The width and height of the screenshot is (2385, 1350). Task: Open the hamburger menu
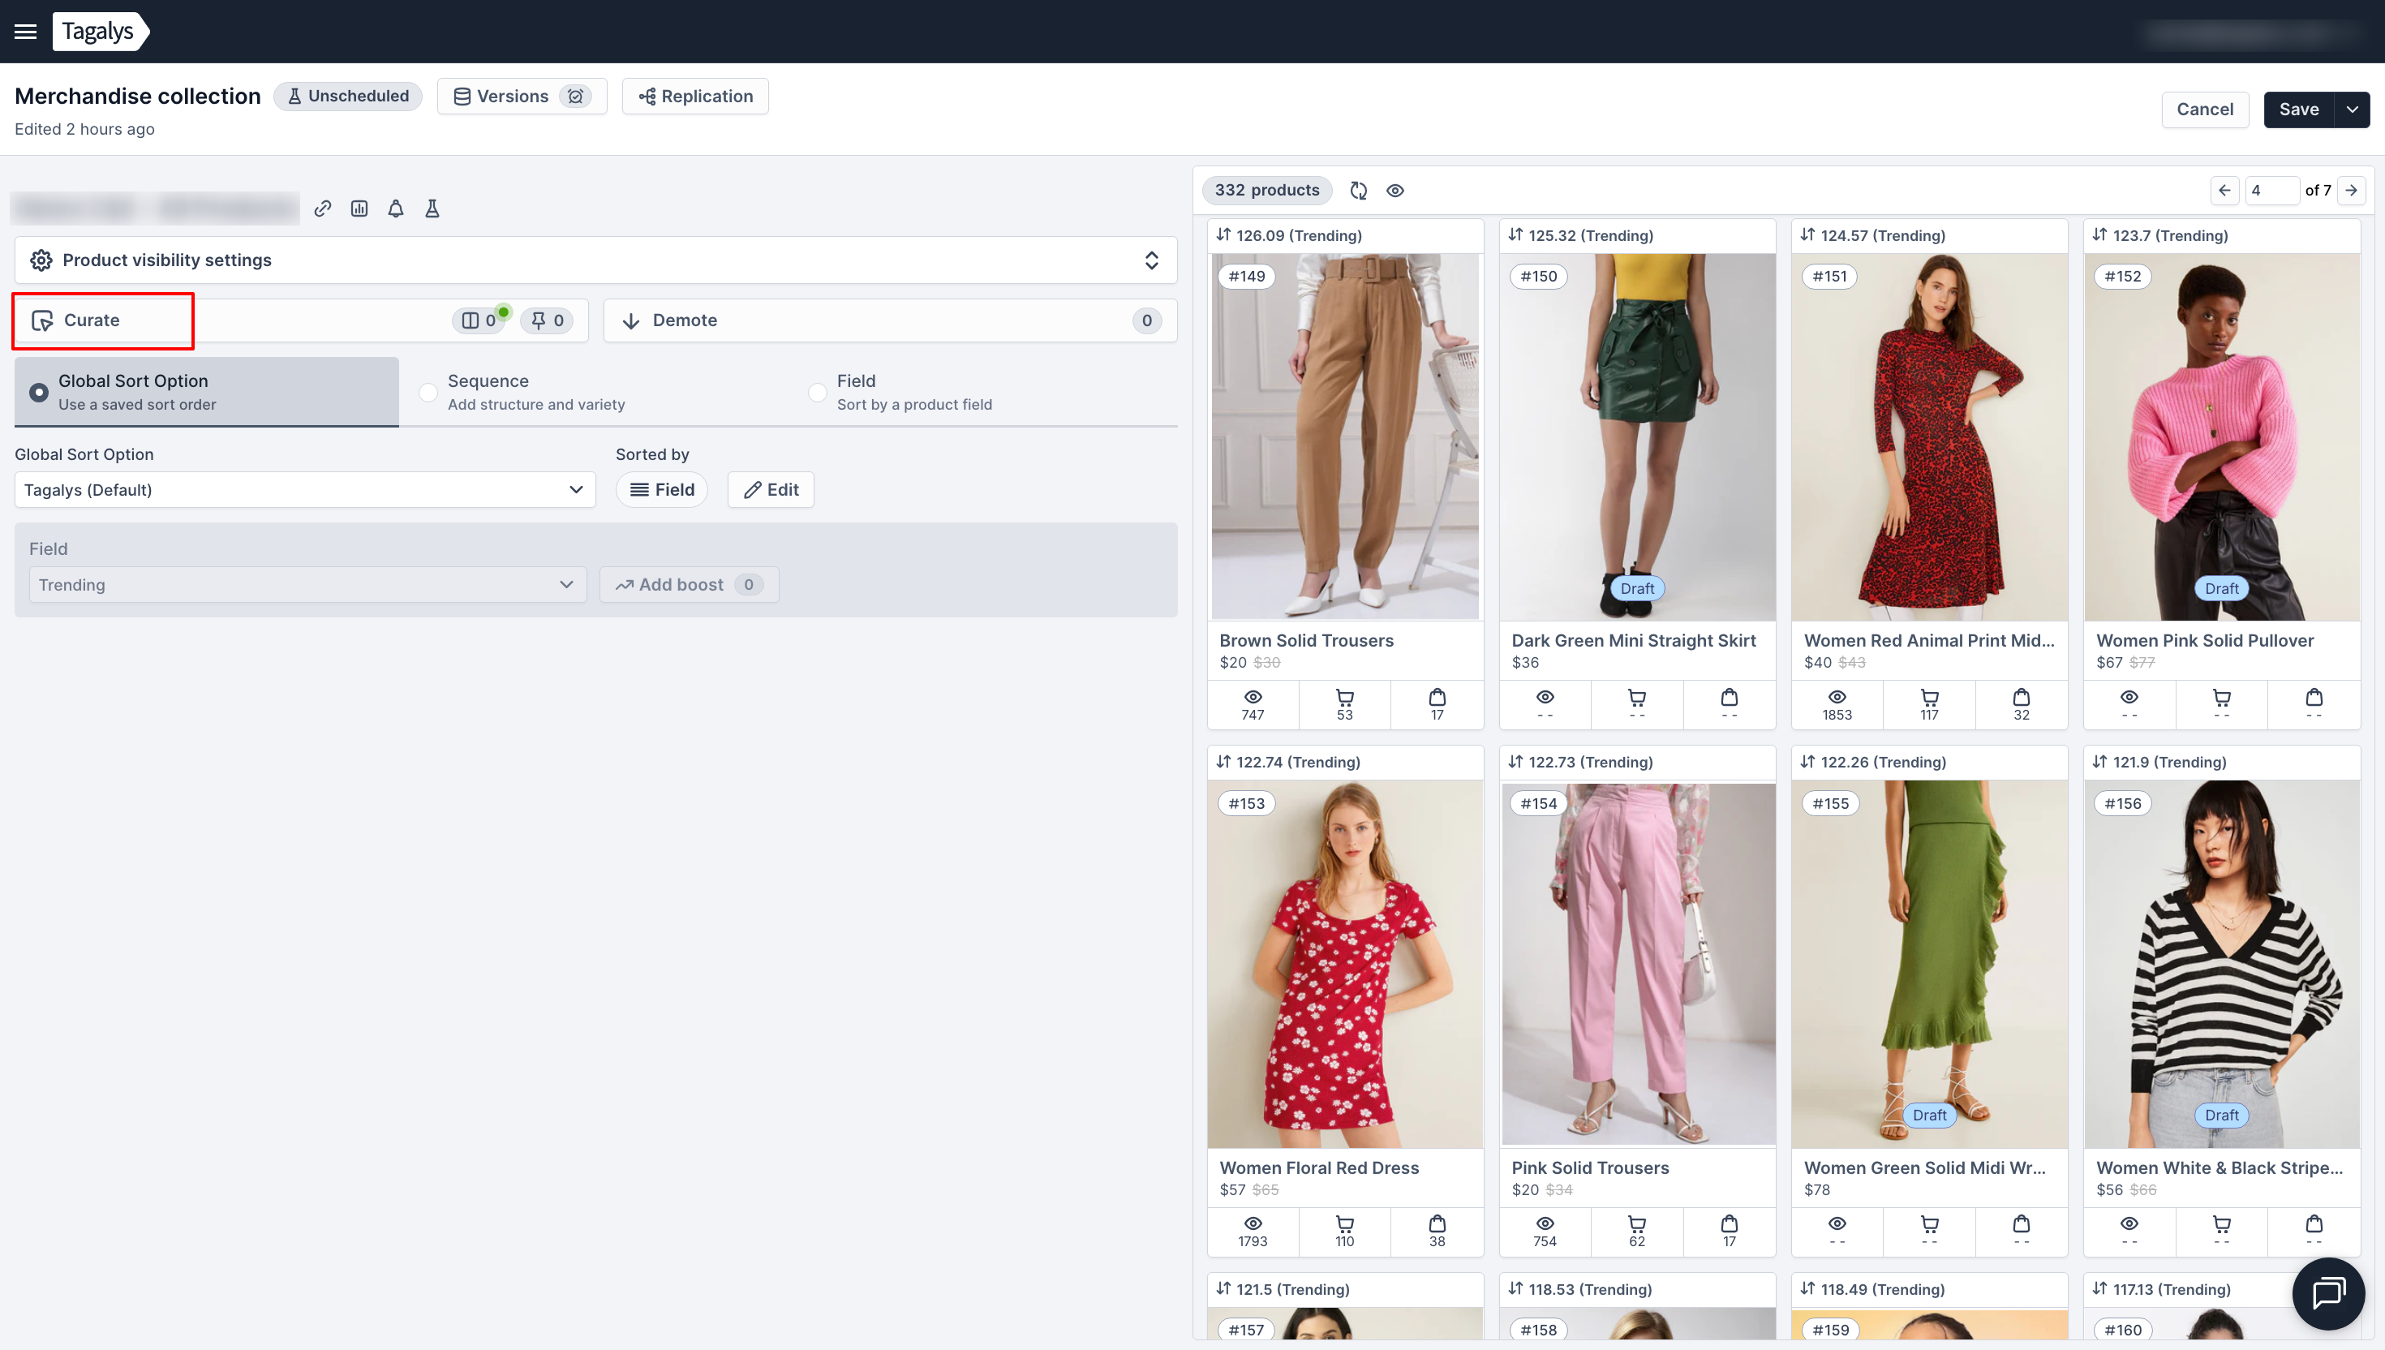(25, 32)
